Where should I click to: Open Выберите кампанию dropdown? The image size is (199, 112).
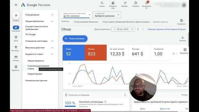tap(107, 15)
